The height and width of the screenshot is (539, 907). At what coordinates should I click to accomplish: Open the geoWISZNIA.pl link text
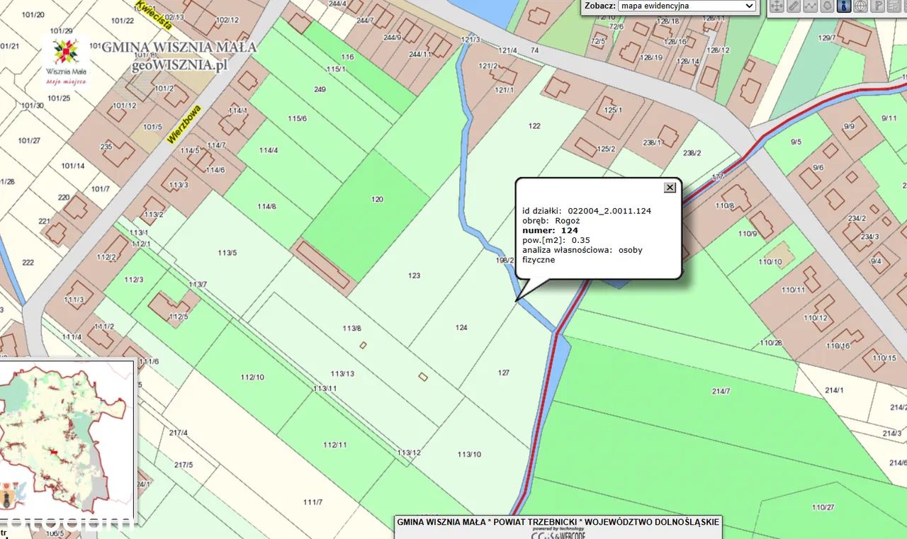coord(179,64)
